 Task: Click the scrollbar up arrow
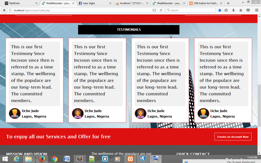click(259, 16)
